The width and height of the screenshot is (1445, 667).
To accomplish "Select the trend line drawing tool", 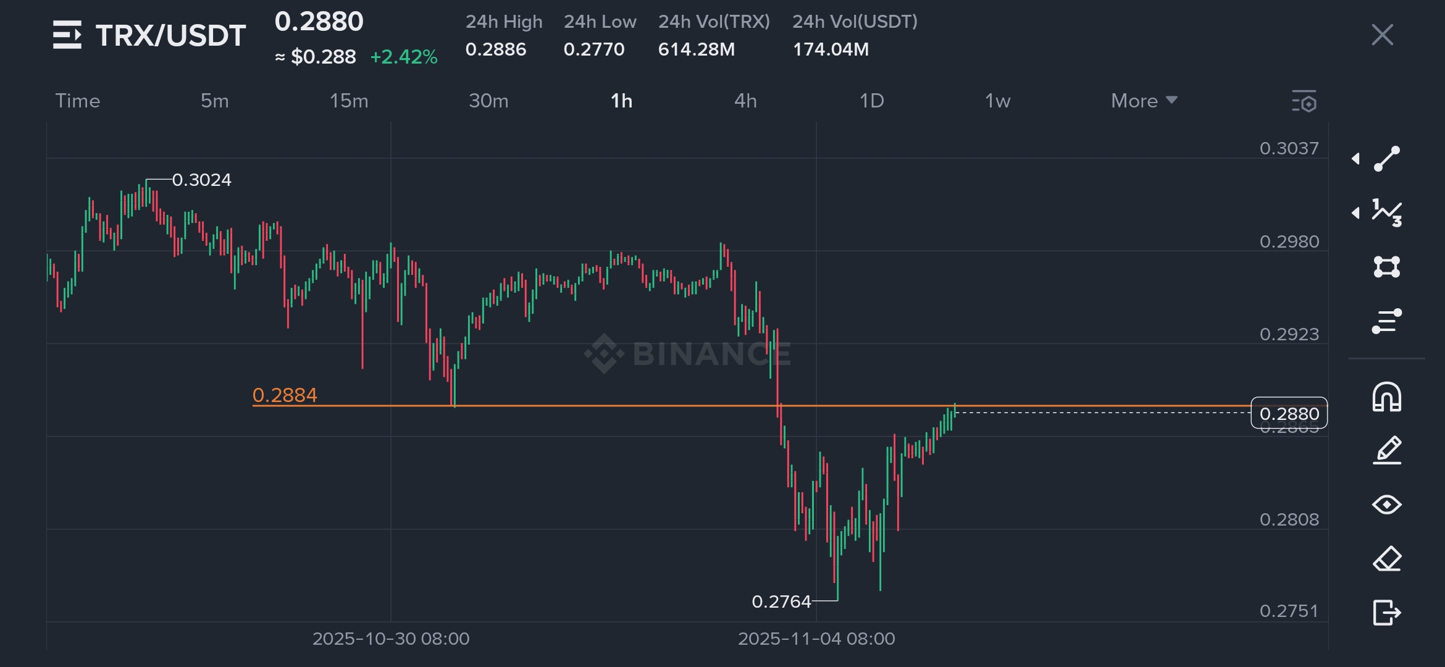I will point(1386,159).
